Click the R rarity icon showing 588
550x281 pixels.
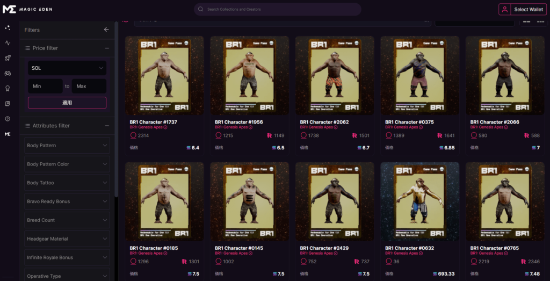[526, 135]
